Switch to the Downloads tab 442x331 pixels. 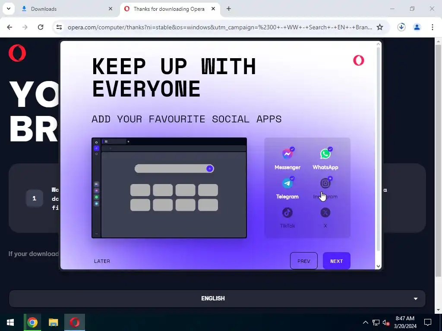click(67, 9)
